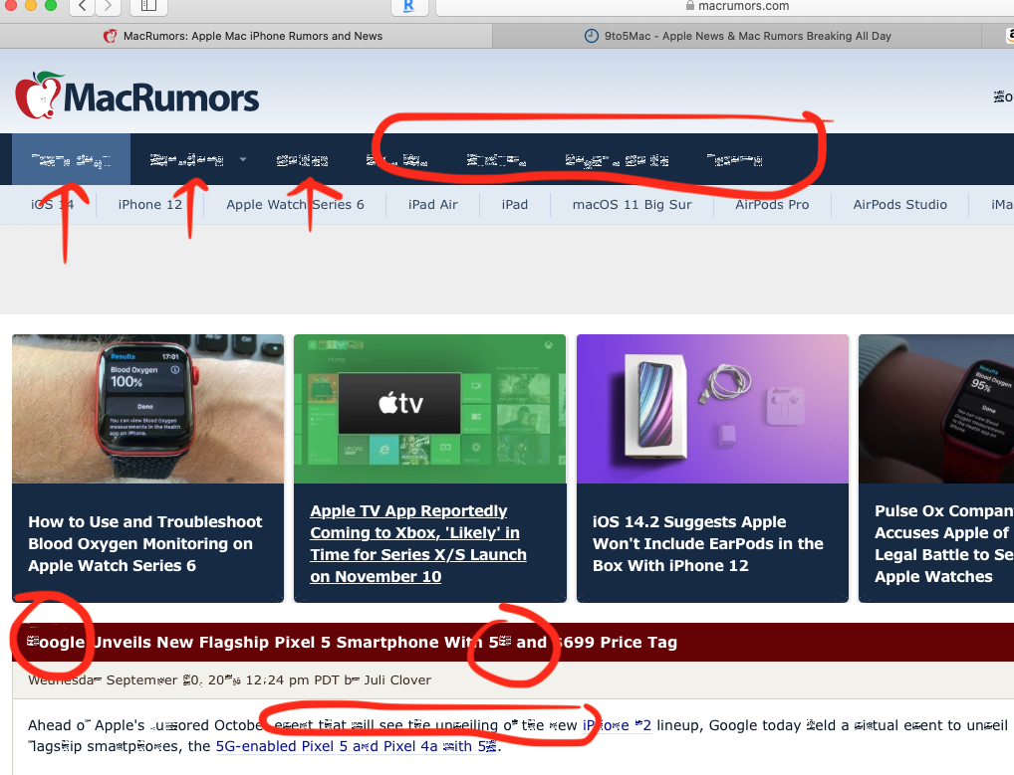Open the Apple TV Xbox thumbnail
Screen dimensions: 1014x775
430,409
